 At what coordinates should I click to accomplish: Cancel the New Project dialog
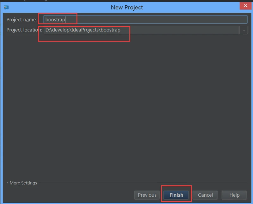pyautogui.click(x=205, y=195)
